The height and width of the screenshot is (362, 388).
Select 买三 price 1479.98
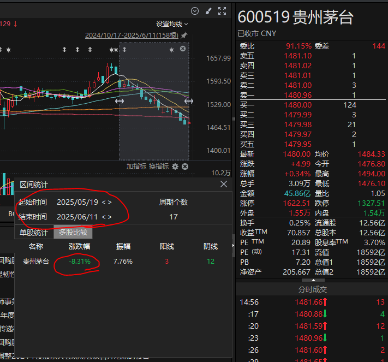(298, 124)
